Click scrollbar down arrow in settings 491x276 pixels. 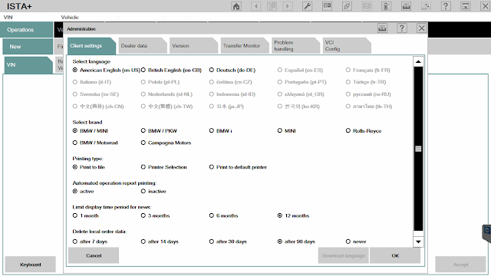tap(418, 242)
